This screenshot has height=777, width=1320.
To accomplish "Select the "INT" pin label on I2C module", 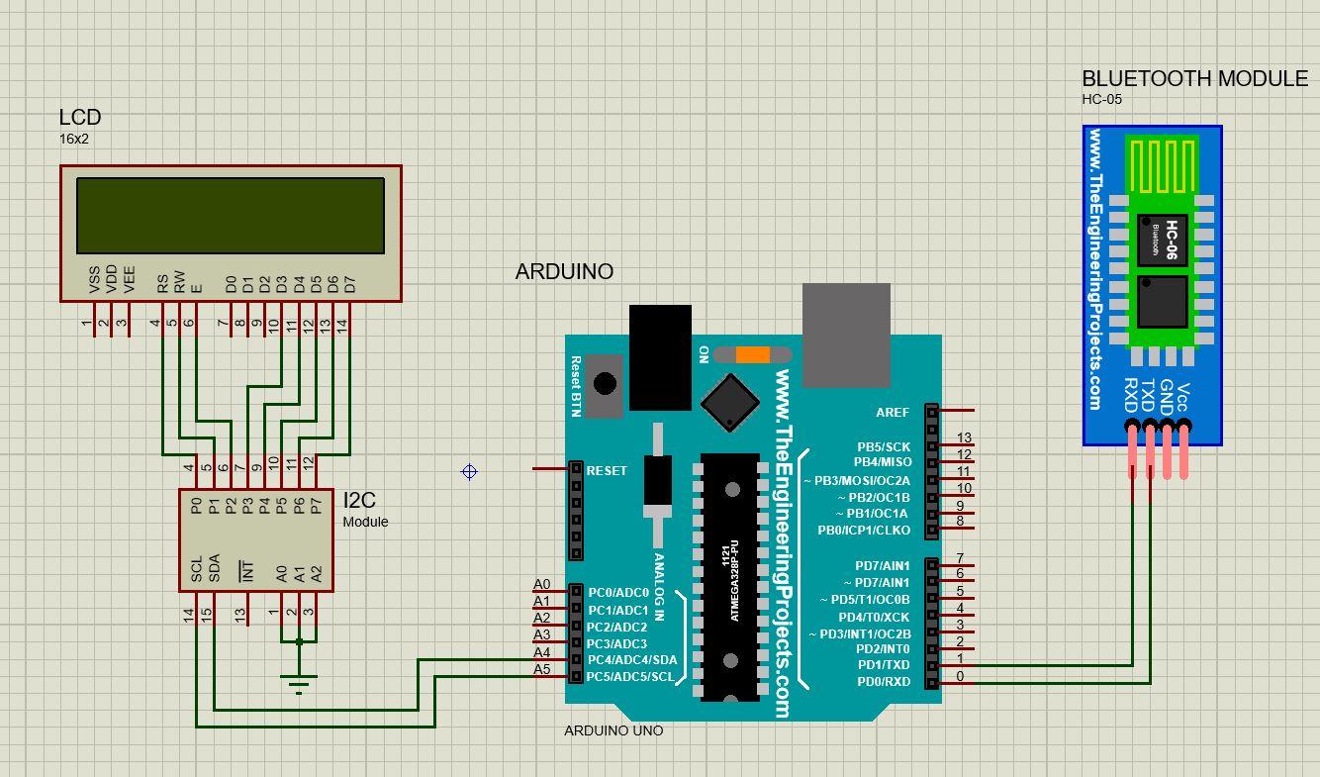I will coord(247,570).
